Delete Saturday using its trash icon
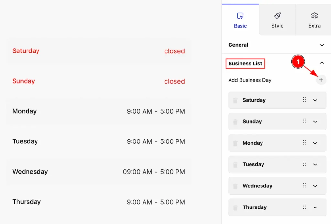Screen dimensions: 331x224 pyautogui.click(x=235, y=100)
